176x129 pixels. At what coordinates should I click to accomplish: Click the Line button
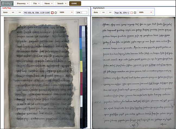point(78,12)
